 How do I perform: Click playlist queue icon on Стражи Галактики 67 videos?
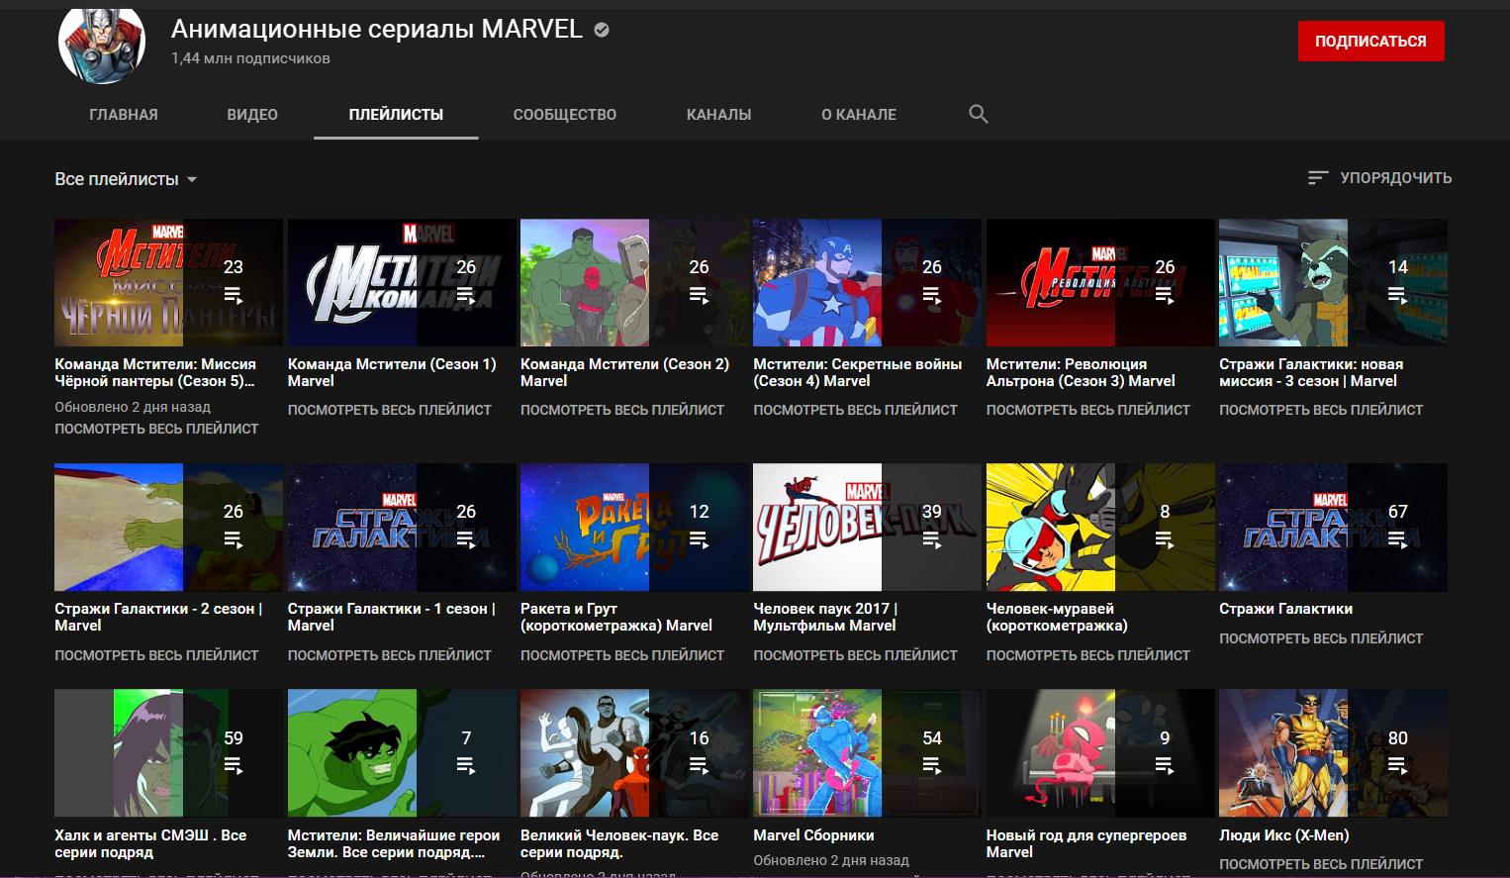pyautogui.click(x=1397, y=539)
